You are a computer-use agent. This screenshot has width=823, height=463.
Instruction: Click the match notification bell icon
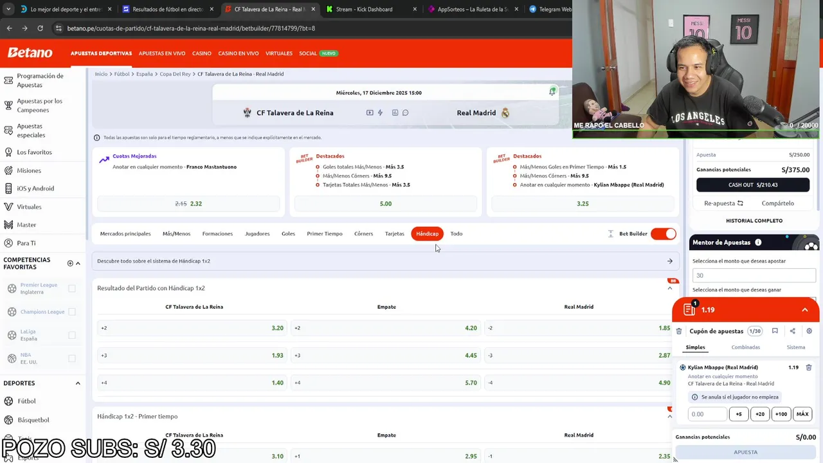552,92
